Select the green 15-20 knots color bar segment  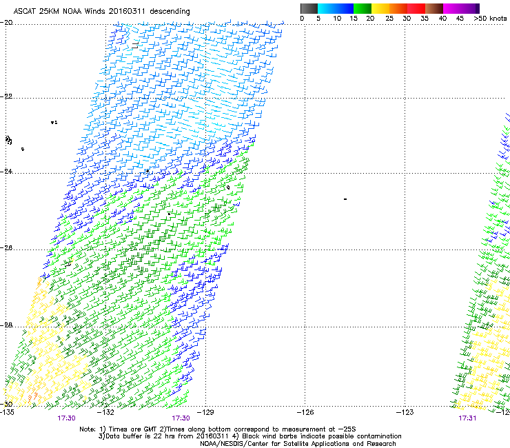tap(363, 8)
